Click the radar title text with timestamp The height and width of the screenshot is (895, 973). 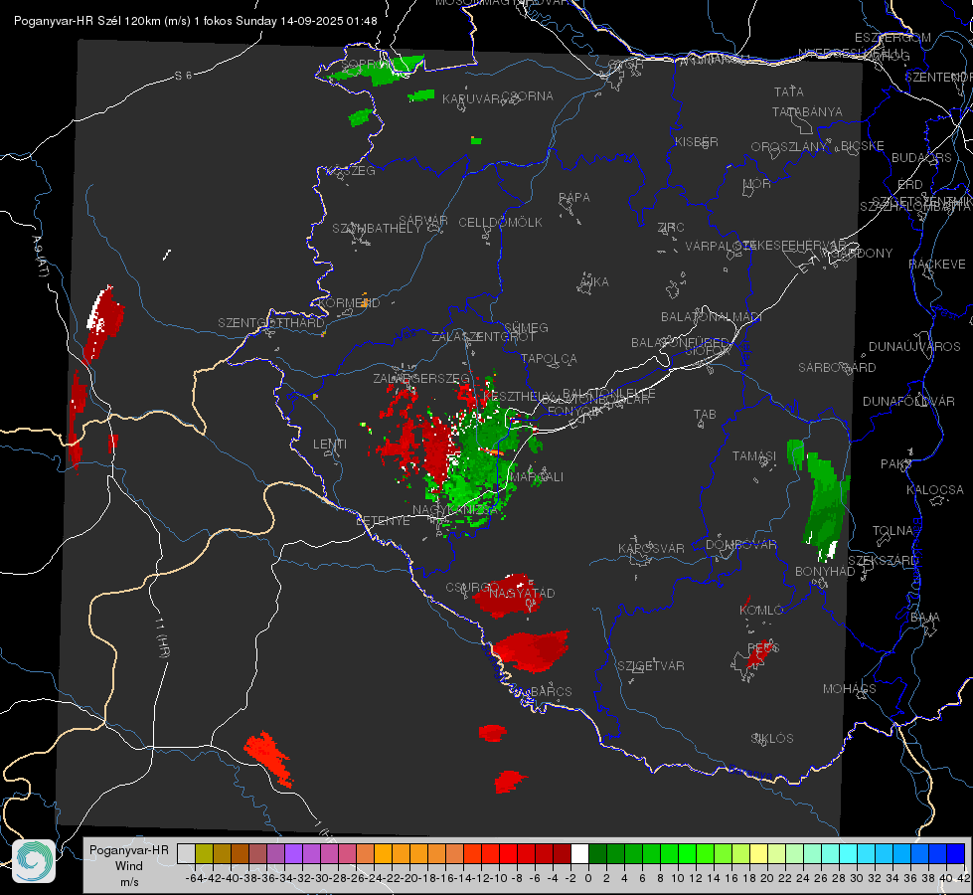pos(196,21)
